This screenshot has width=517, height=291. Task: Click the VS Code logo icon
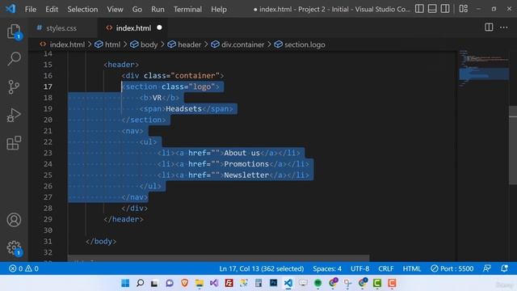coord(11,9)
